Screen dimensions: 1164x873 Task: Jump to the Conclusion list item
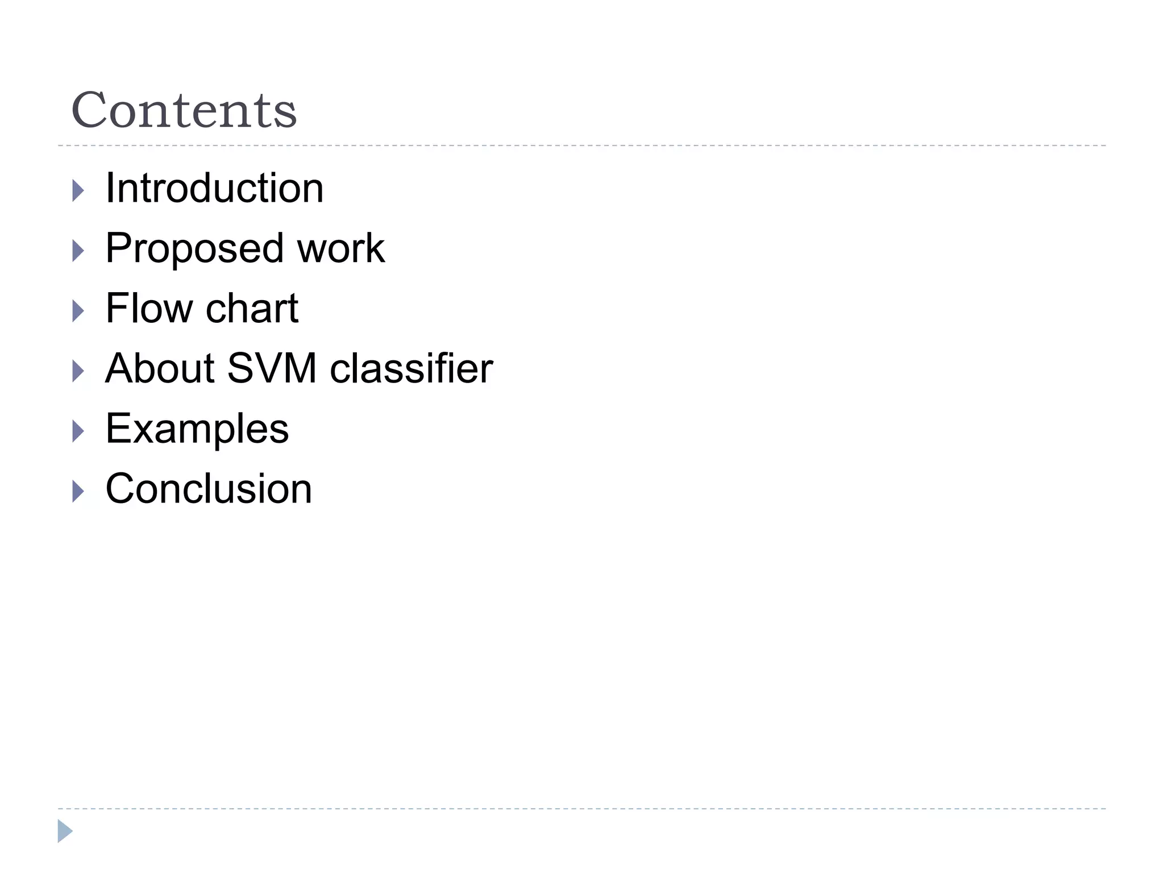coord(209,489)
